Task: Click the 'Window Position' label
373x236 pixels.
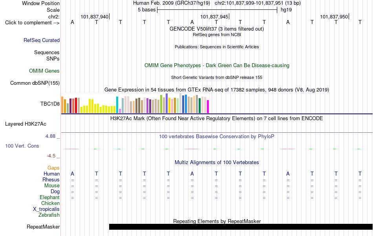Action: [41, 3]
